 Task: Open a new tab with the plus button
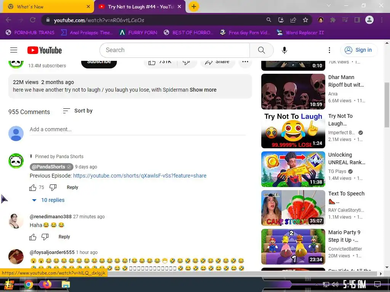[193, 6]
